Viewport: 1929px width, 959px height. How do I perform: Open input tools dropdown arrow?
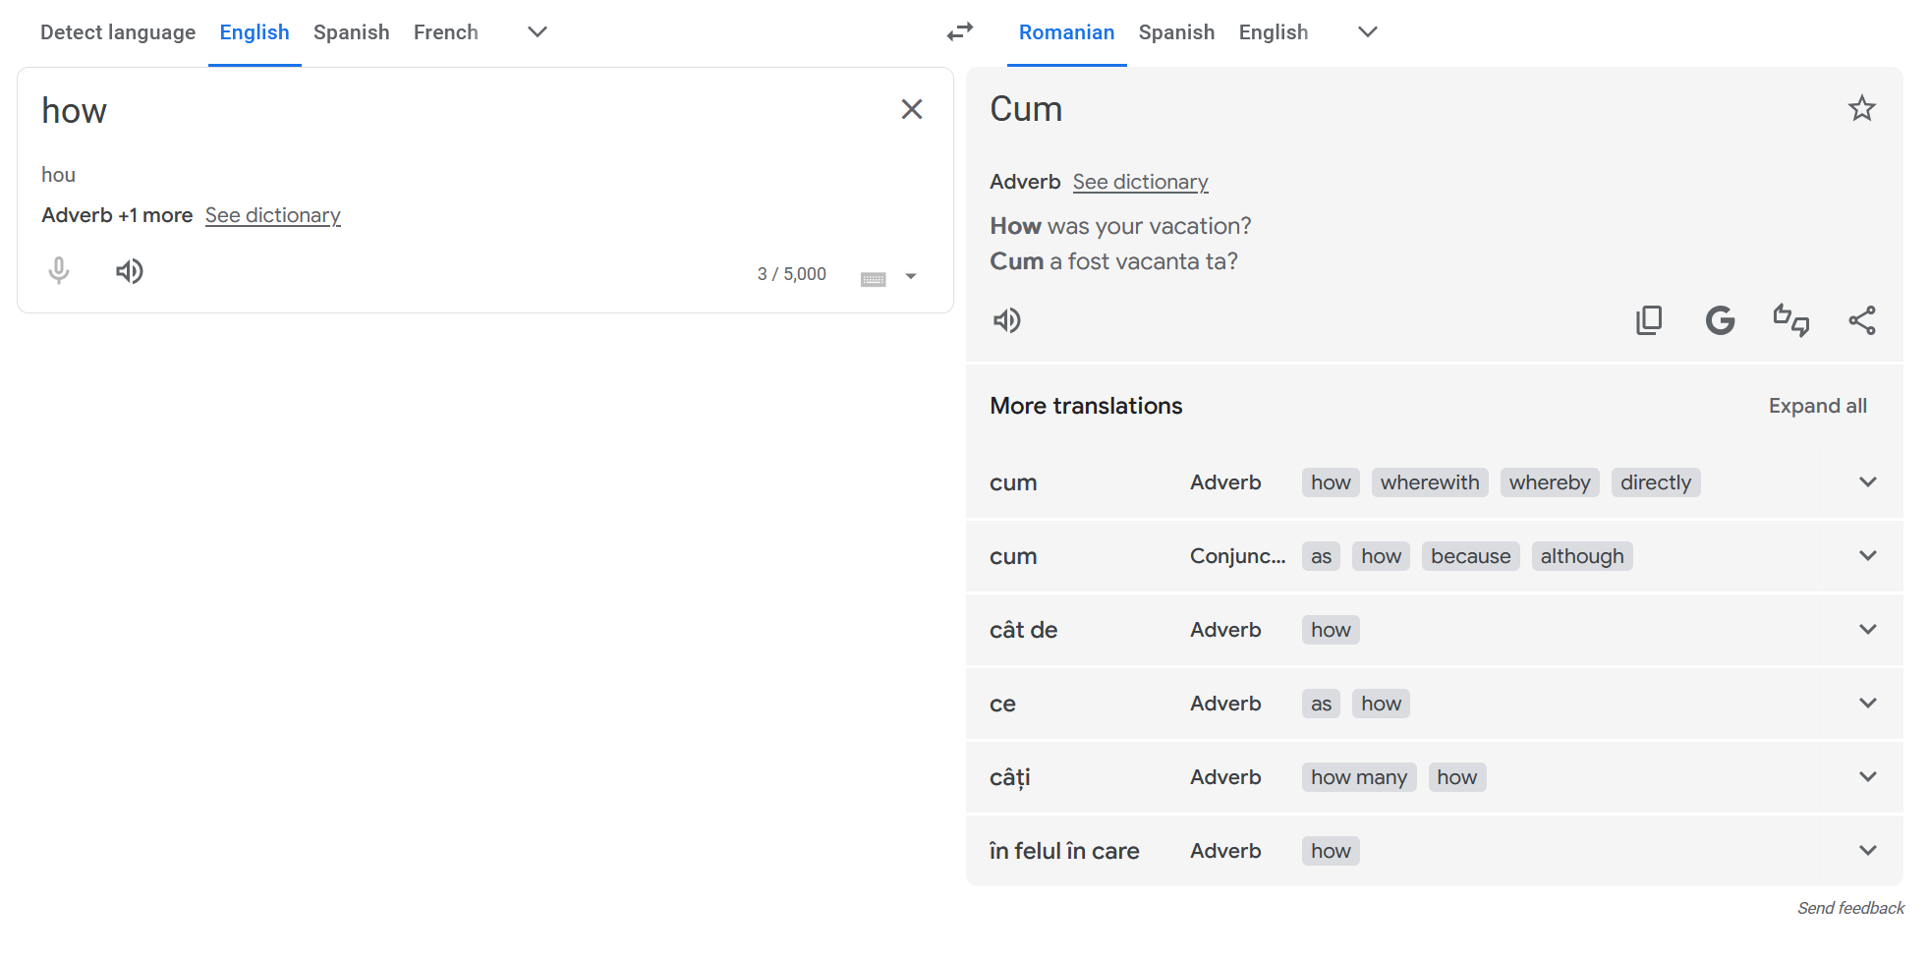click(x=911, y=277)
